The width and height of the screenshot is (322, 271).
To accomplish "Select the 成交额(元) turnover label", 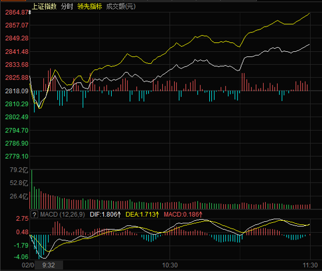I will (x=120, y=6).
